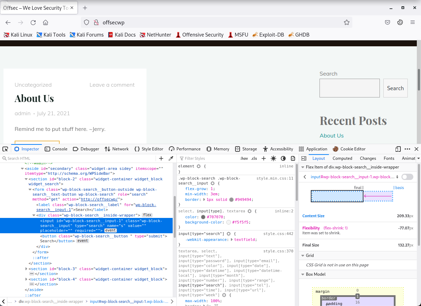This screenshot has height=306, width=421.
Task: Open the Computed sidebar tab
Action: (x=342, y=158)
